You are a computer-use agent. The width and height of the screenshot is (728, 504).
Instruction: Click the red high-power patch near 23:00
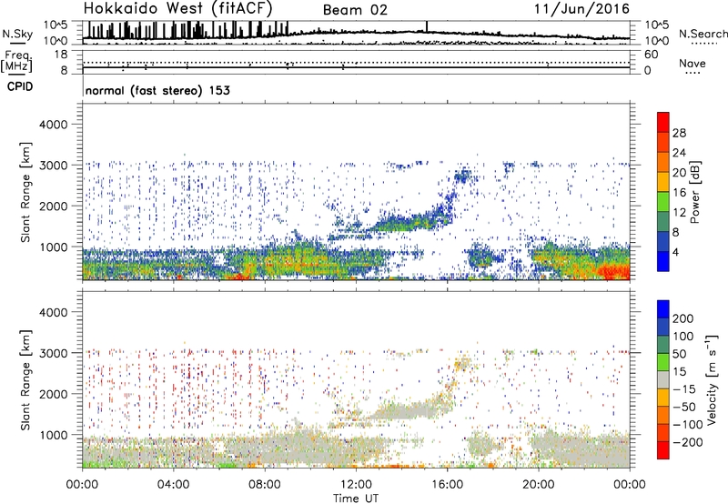coord(613,271)
